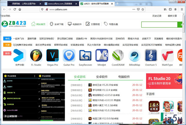Open the 钢琴师安卓版 link

tap(61, 45)
